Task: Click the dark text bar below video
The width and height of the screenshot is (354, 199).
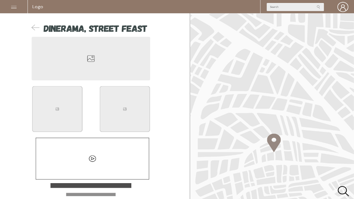Action: coord(91,185)
